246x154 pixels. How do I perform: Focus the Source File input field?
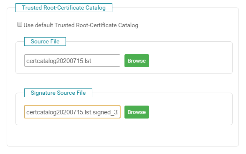click(x=72, y=61)
